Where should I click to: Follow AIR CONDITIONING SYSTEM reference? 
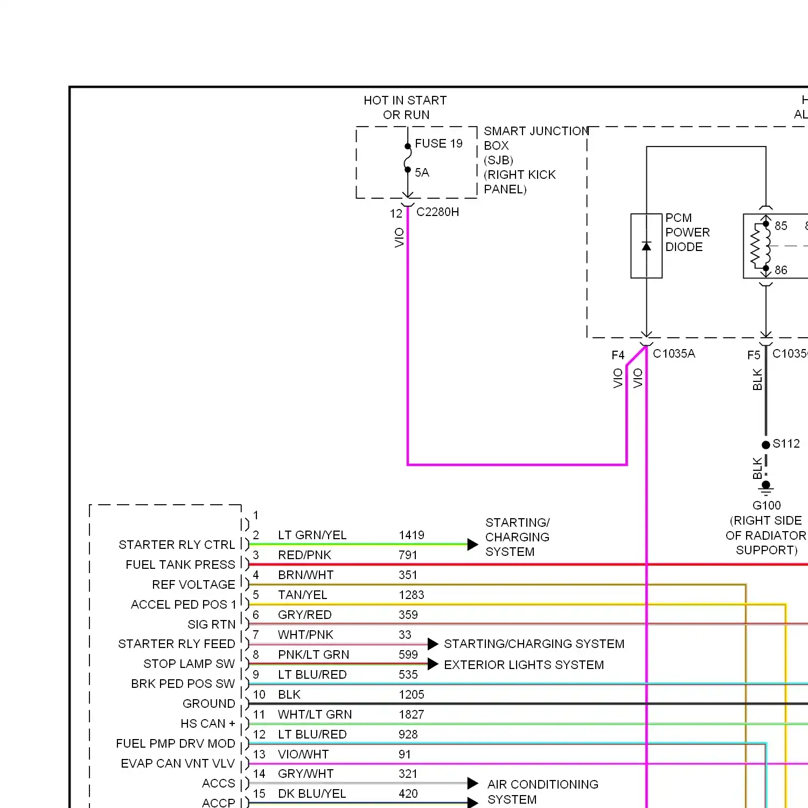click(543, 792)
